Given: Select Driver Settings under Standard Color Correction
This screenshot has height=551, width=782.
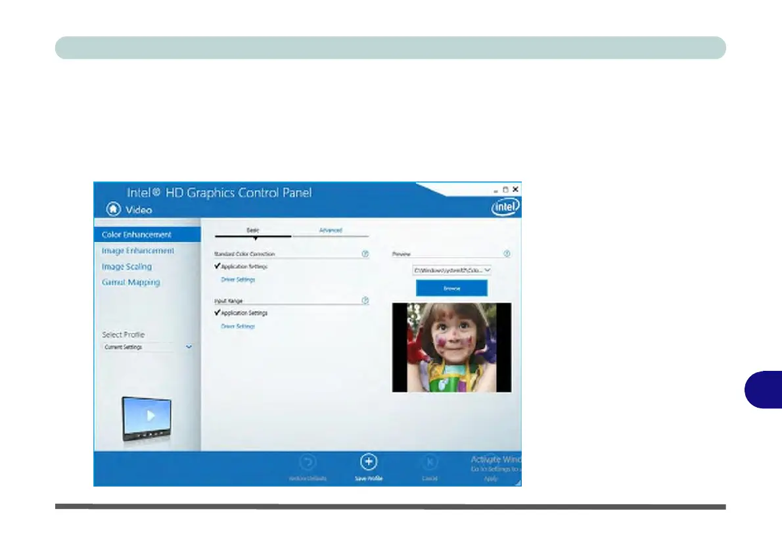Looking at the screenshot, I should [x=238, y=279].
